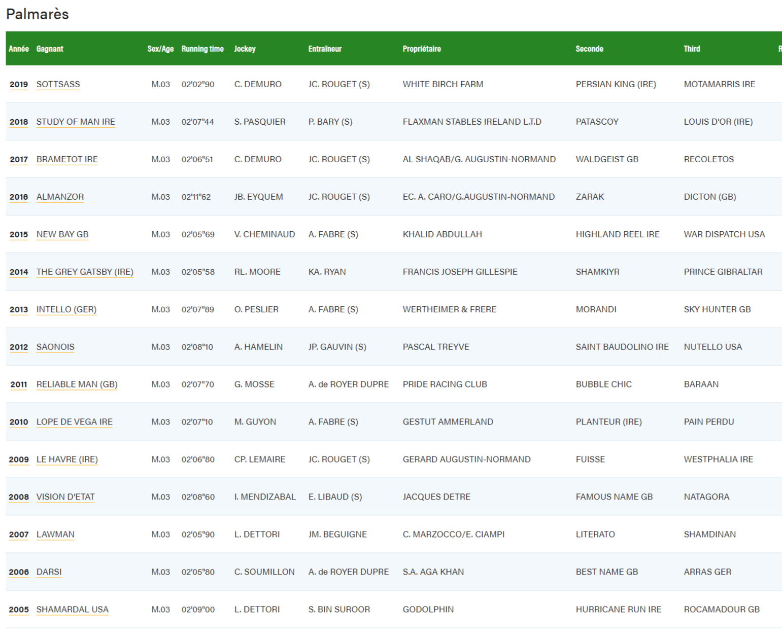Screen dimensions: 782x640
Task: Select third place MOTAMARRIS IRE
Action: 719,84
